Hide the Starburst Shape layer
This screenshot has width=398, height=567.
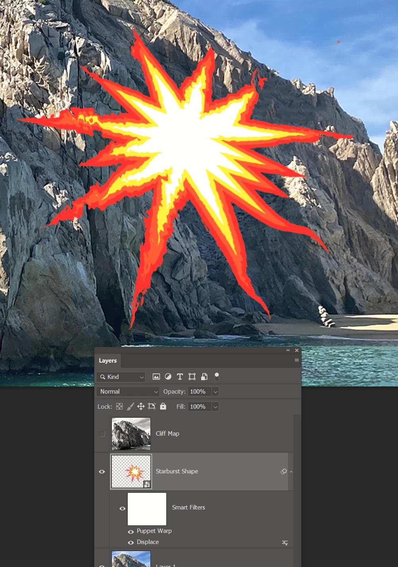pyautogui.click(x=102, y=471)
